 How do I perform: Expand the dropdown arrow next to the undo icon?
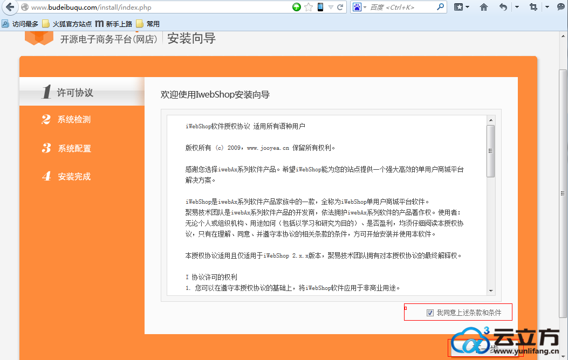517,7
